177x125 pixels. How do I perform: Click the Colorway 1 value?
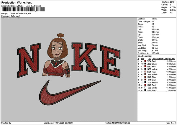(x=15, y=16)
